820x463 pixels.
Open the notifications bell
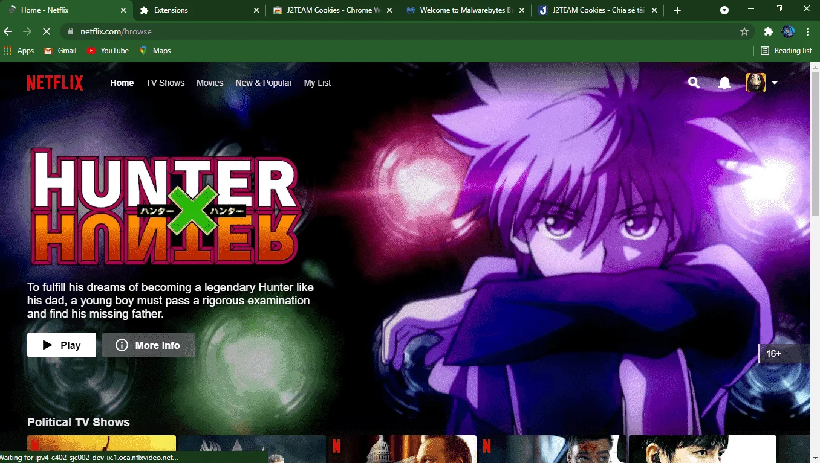point(724,83)
